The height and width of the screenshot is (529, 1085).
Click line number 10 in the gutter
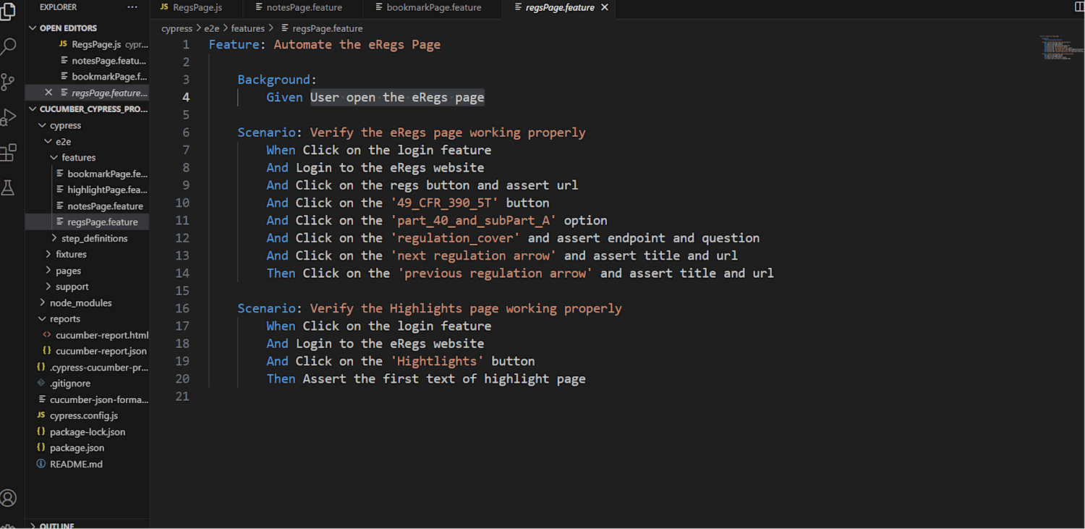(x=182, y=203)
